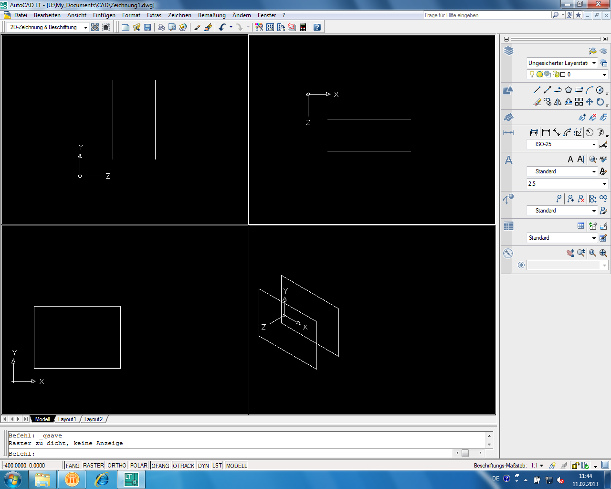Click the Zoom Extents icon
This screenshot has height=489, width=611.
click(603, 253)
